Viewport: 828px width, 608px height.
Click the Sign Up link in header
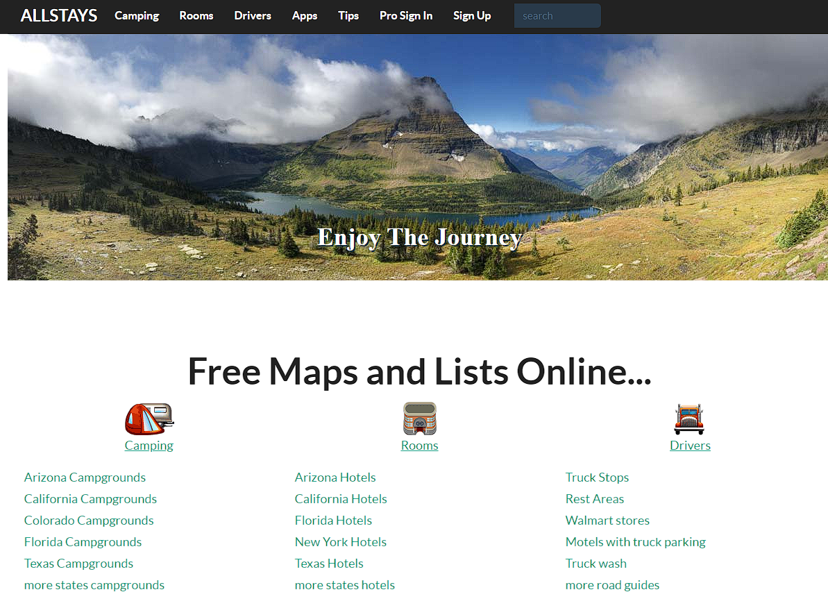coord(472,16)
